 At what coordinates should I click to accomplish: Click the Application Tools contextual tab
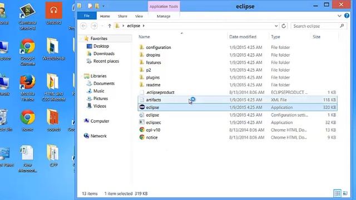(x=164, y=6)
